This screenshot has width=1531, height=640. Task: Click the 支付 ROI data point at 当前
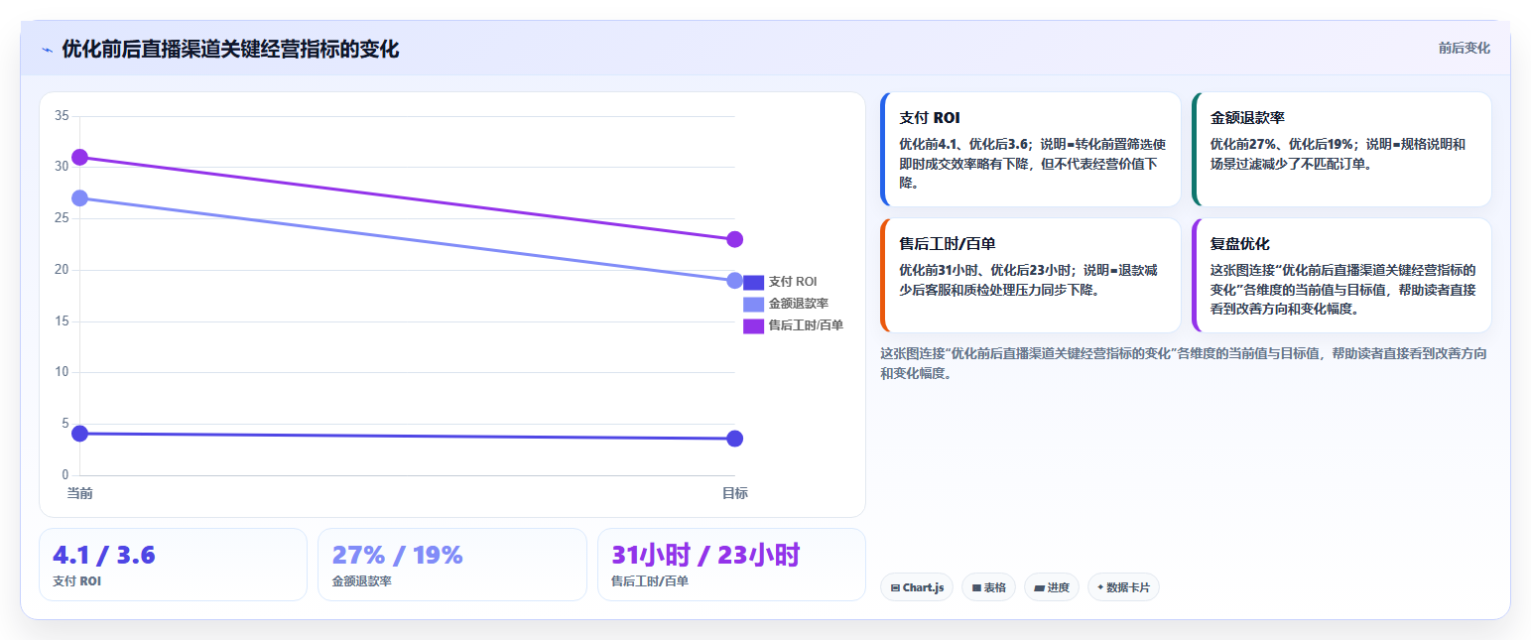click(80, 434)
